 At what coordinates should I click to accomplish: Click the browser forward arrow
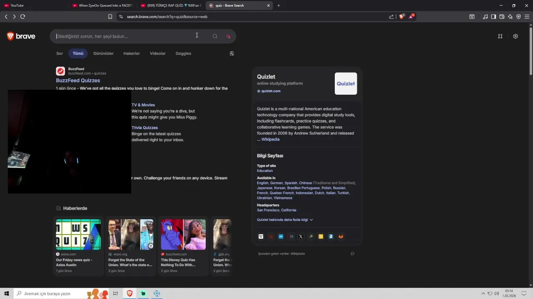(14, 17)
